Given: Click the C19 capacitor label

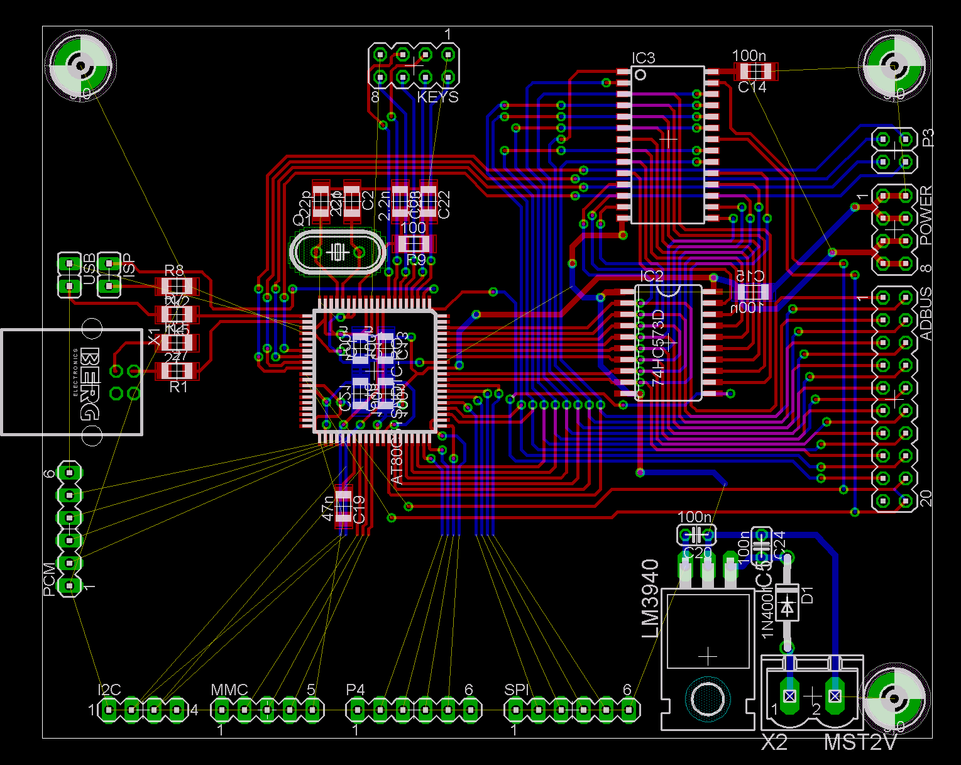Looking at the screenshot, I should (359, 510).
